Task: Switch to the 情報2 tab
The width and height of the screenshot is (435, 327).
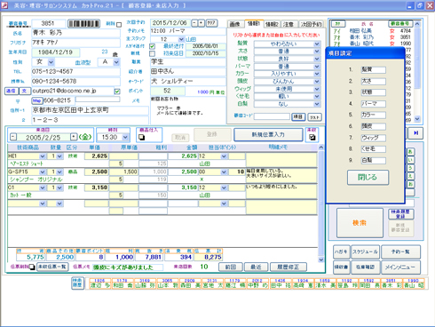Action: coord(272,24)
